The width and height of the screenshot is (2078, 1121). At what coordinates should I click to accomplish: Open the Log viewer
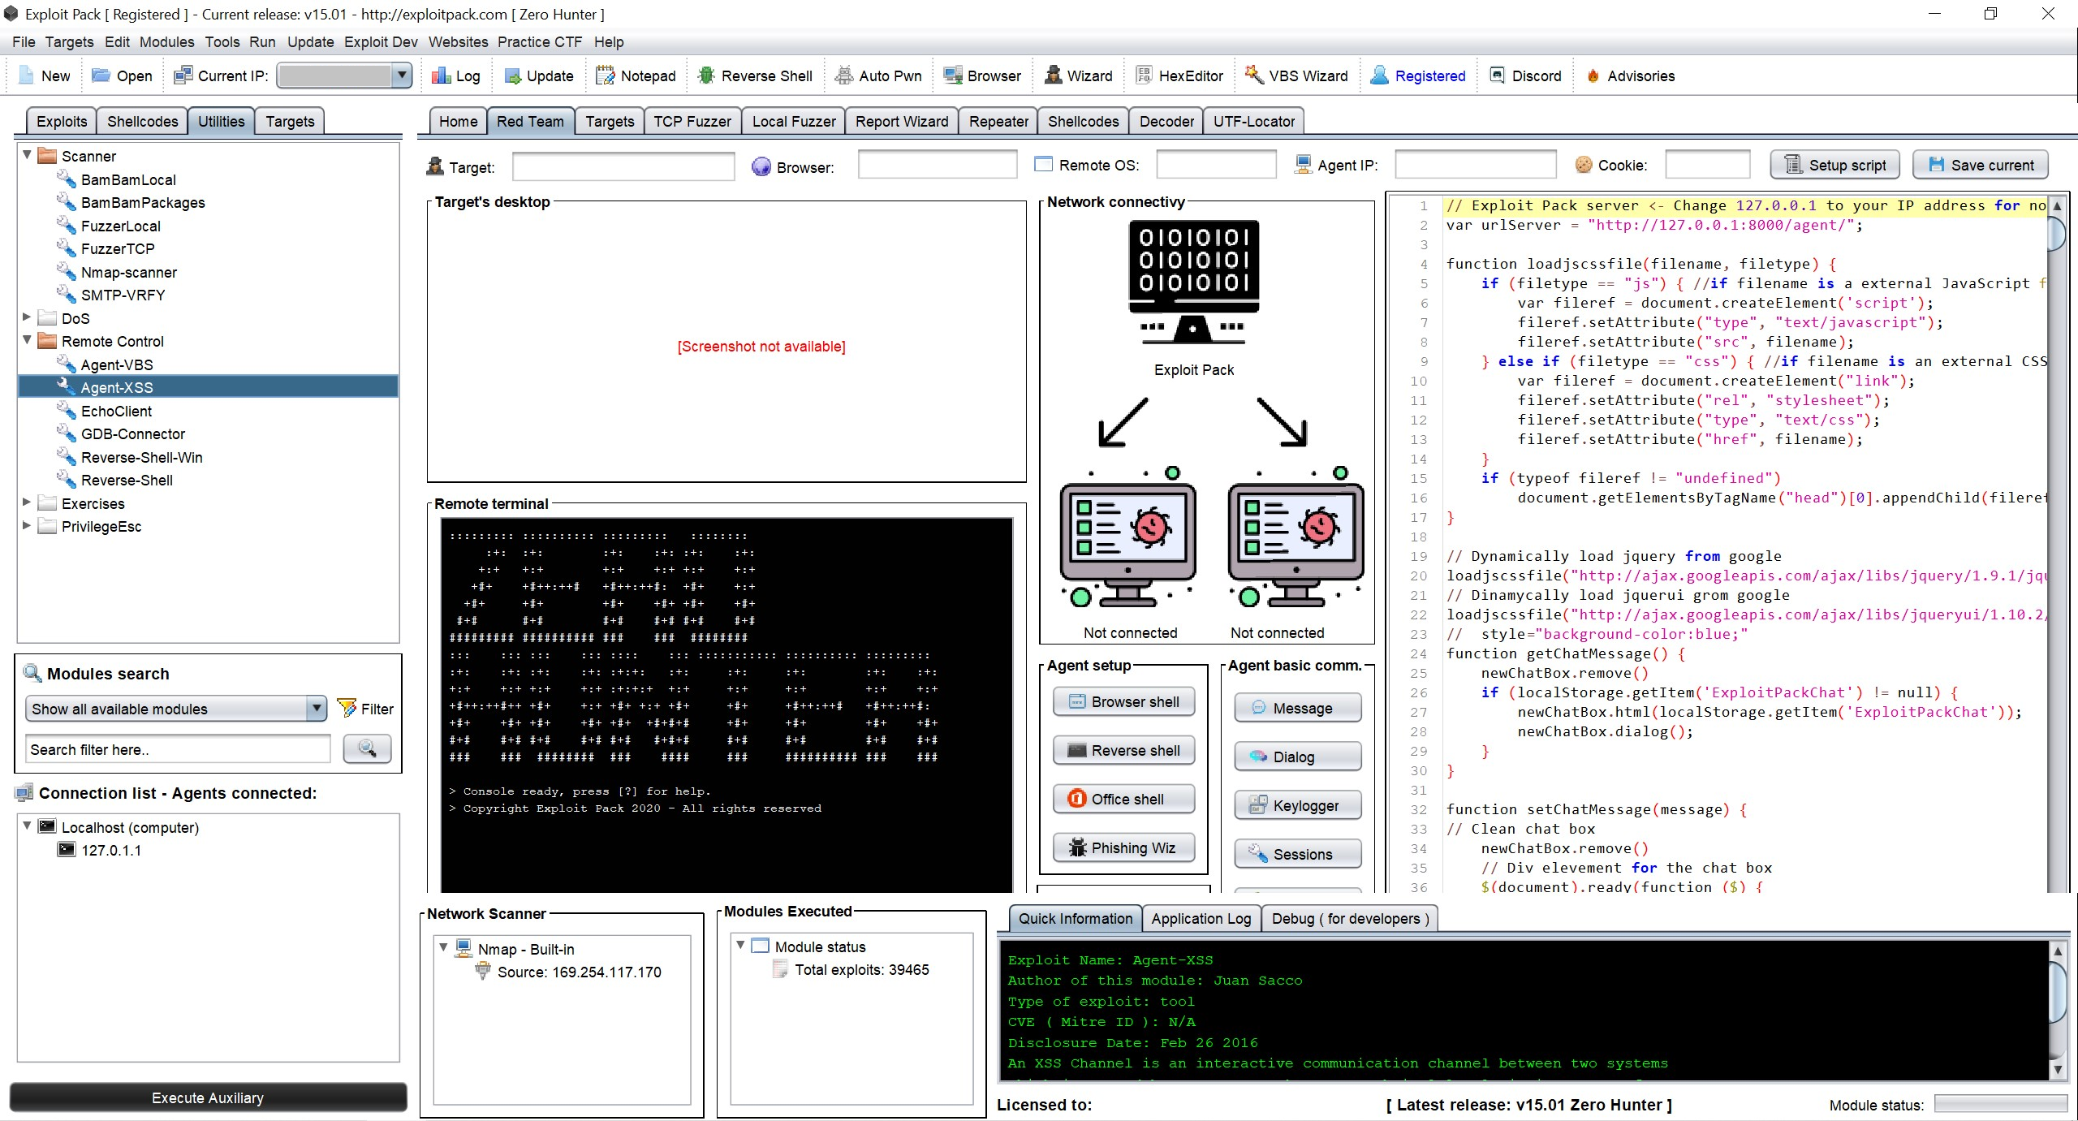tap(456, 75)
